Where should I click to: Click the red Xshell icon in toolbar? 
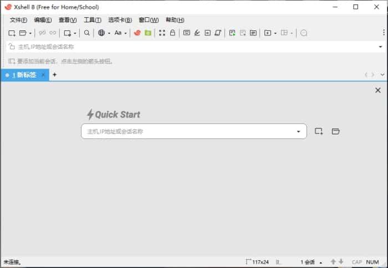click(x=137, y=33)
